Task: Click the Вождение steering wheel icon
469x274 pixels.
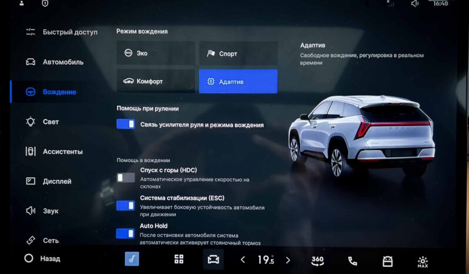Action: click(31, 92)
